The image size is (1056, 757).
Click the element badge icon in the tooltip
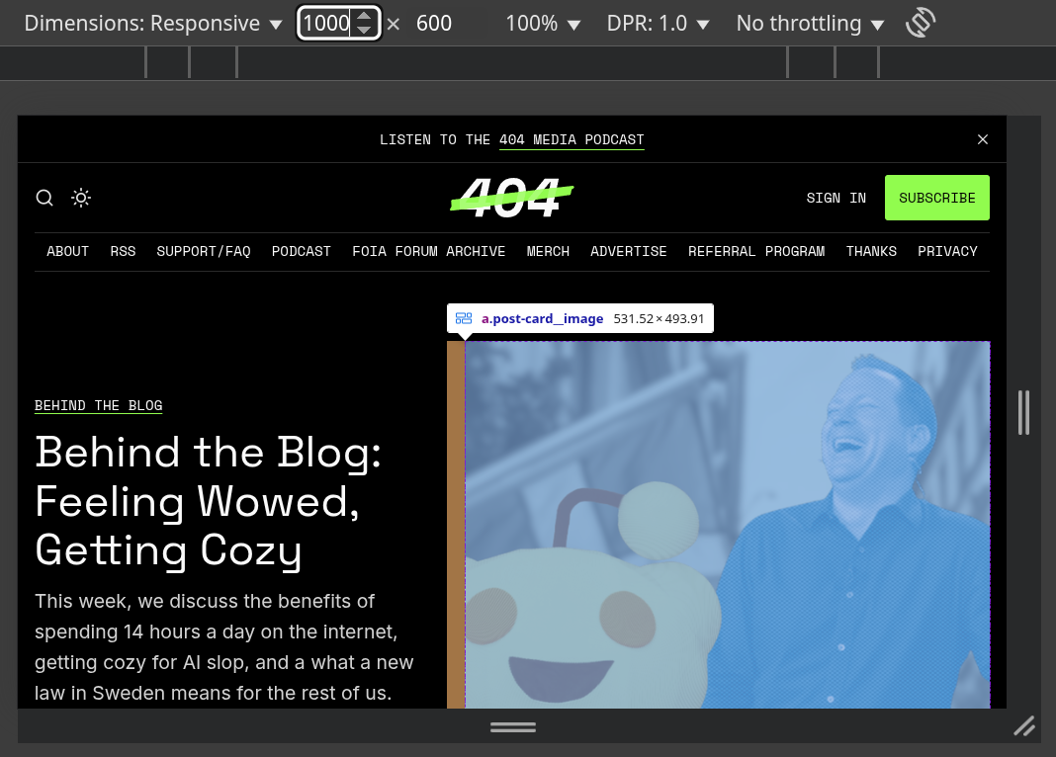click(x=464, y=318)
